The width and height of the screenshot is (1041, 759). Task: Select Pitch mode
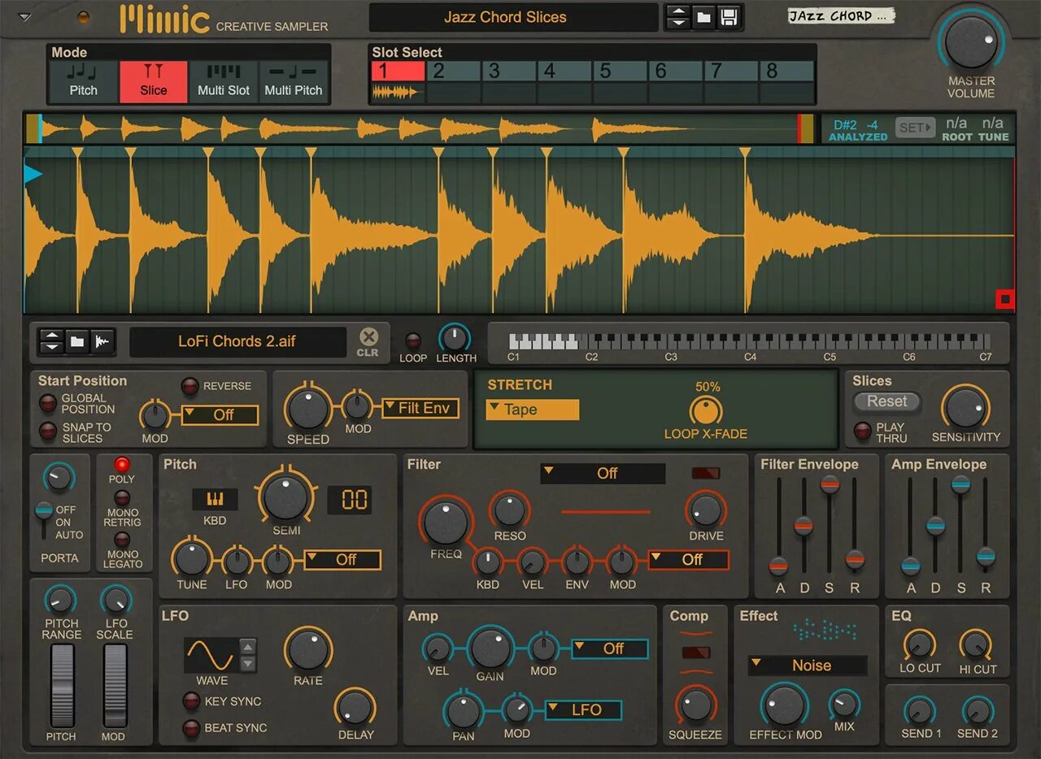[x=83, y=82]
